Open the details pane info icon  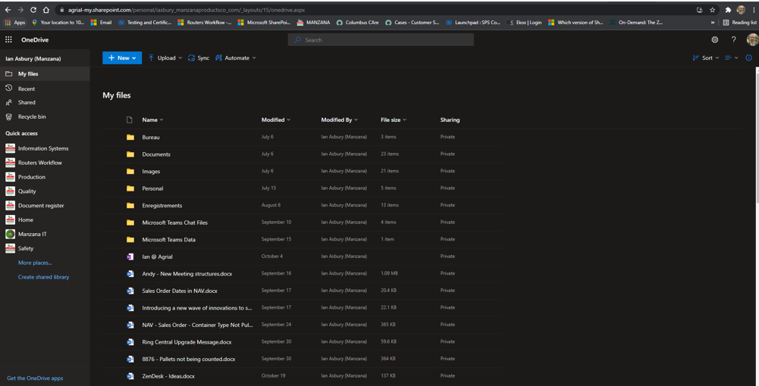click(749, 58)
